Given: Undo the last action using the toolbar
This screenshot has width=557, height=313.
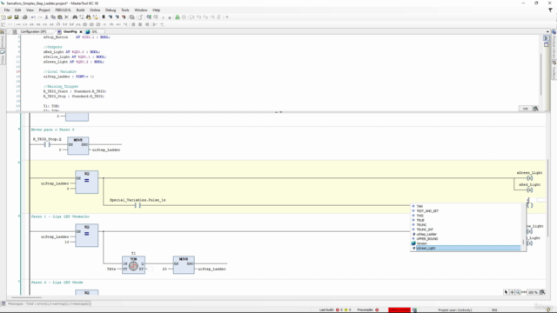Looking at the screenshot, I should tap(33, 17).
